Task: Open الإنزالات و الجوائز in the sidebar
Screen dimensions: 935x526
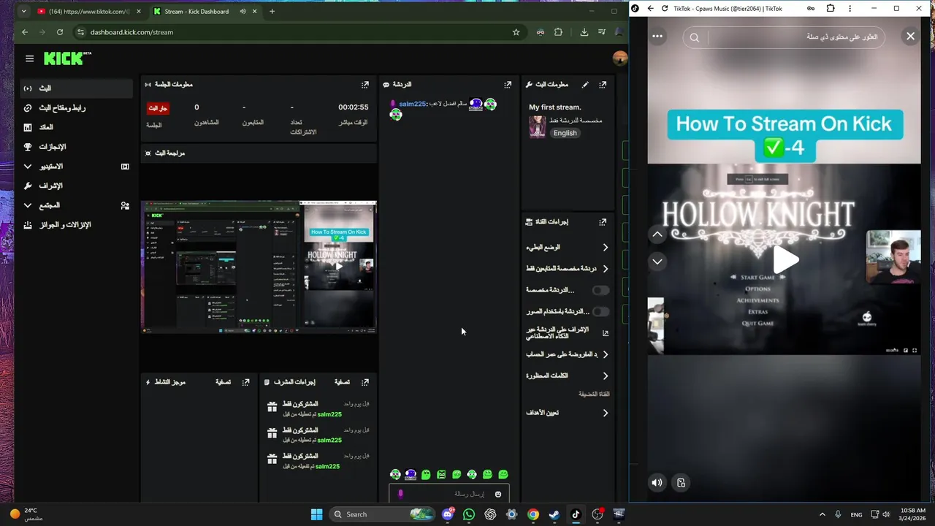Action: [77, 225]
